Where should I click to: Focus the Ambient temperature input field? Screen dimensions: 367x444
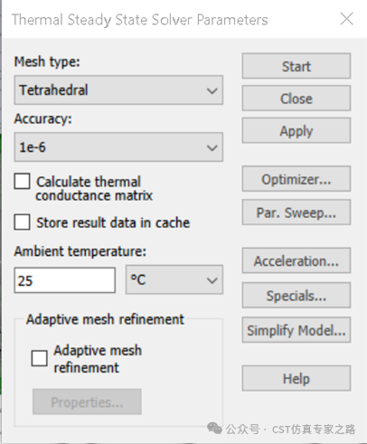[x=64, y=280]
